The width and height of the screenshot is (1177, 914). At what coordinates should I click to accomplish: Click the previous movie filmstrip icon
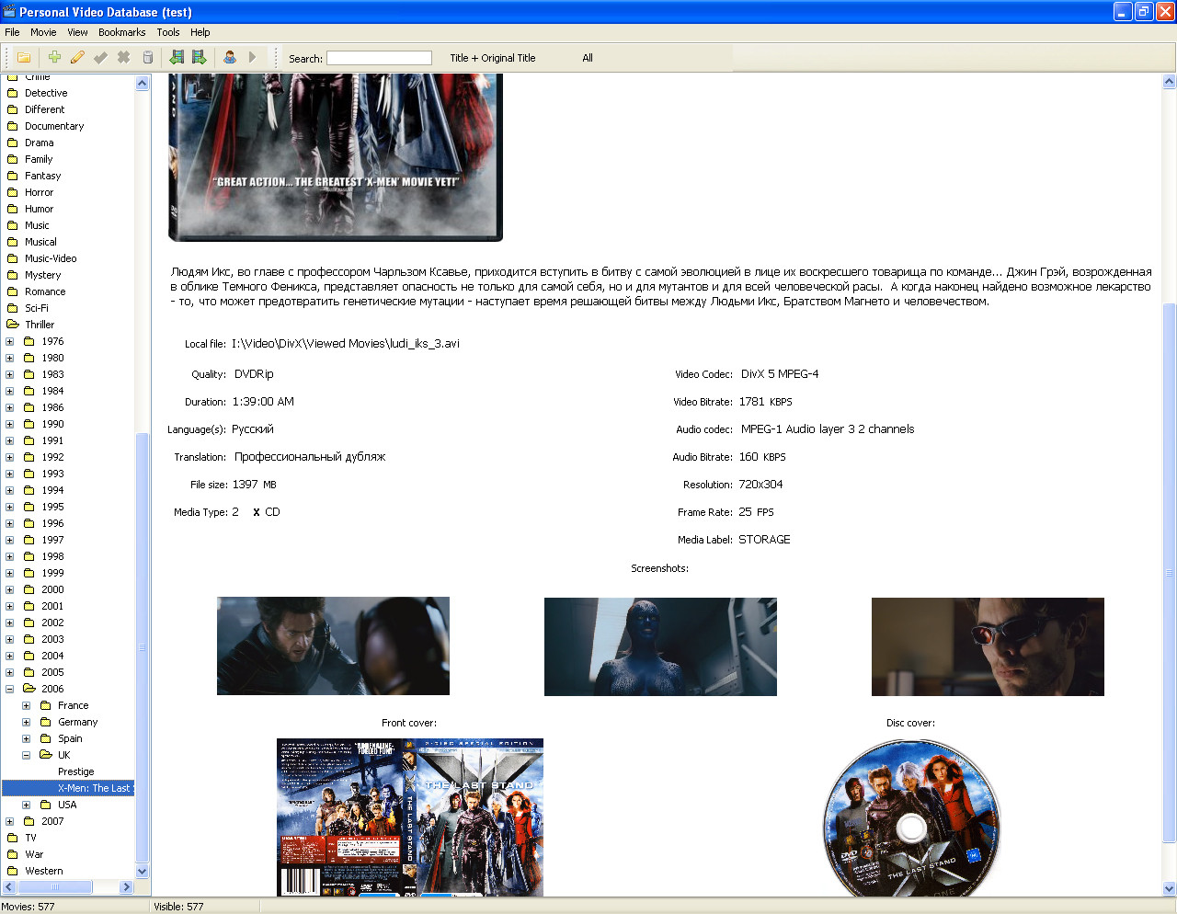pyautogui.click(x=177, y=57)
